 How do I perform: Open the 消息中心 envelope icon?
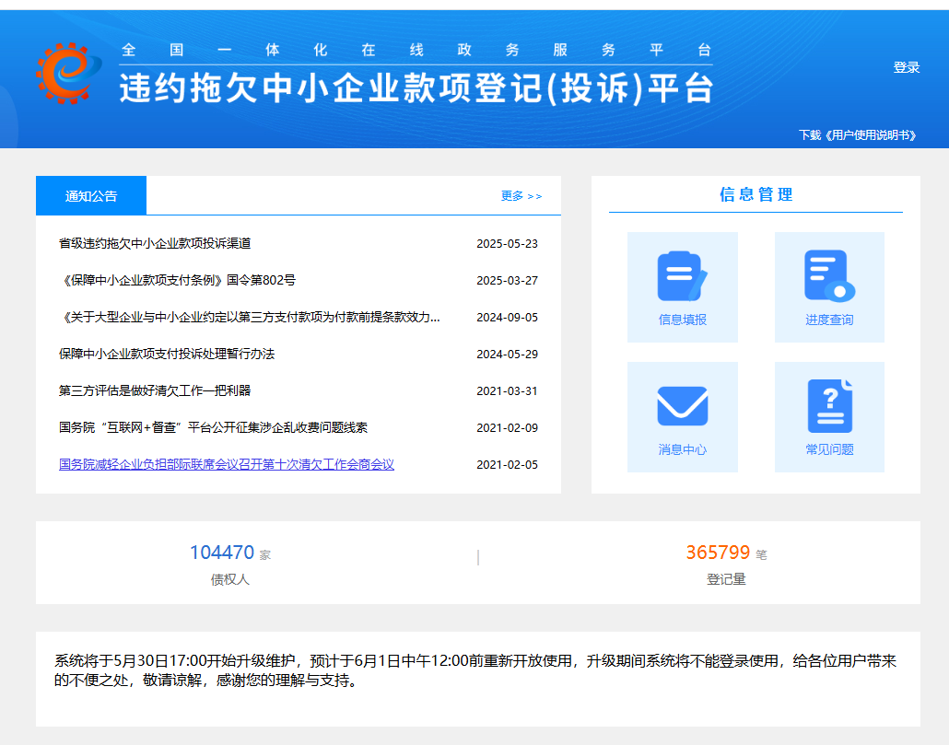[x=682, y=406]
